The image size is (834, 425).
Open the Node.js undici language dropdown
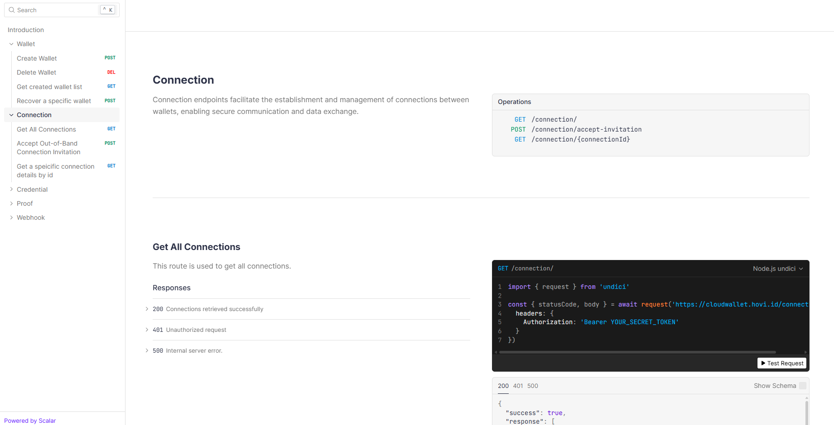tap(777, 269)
